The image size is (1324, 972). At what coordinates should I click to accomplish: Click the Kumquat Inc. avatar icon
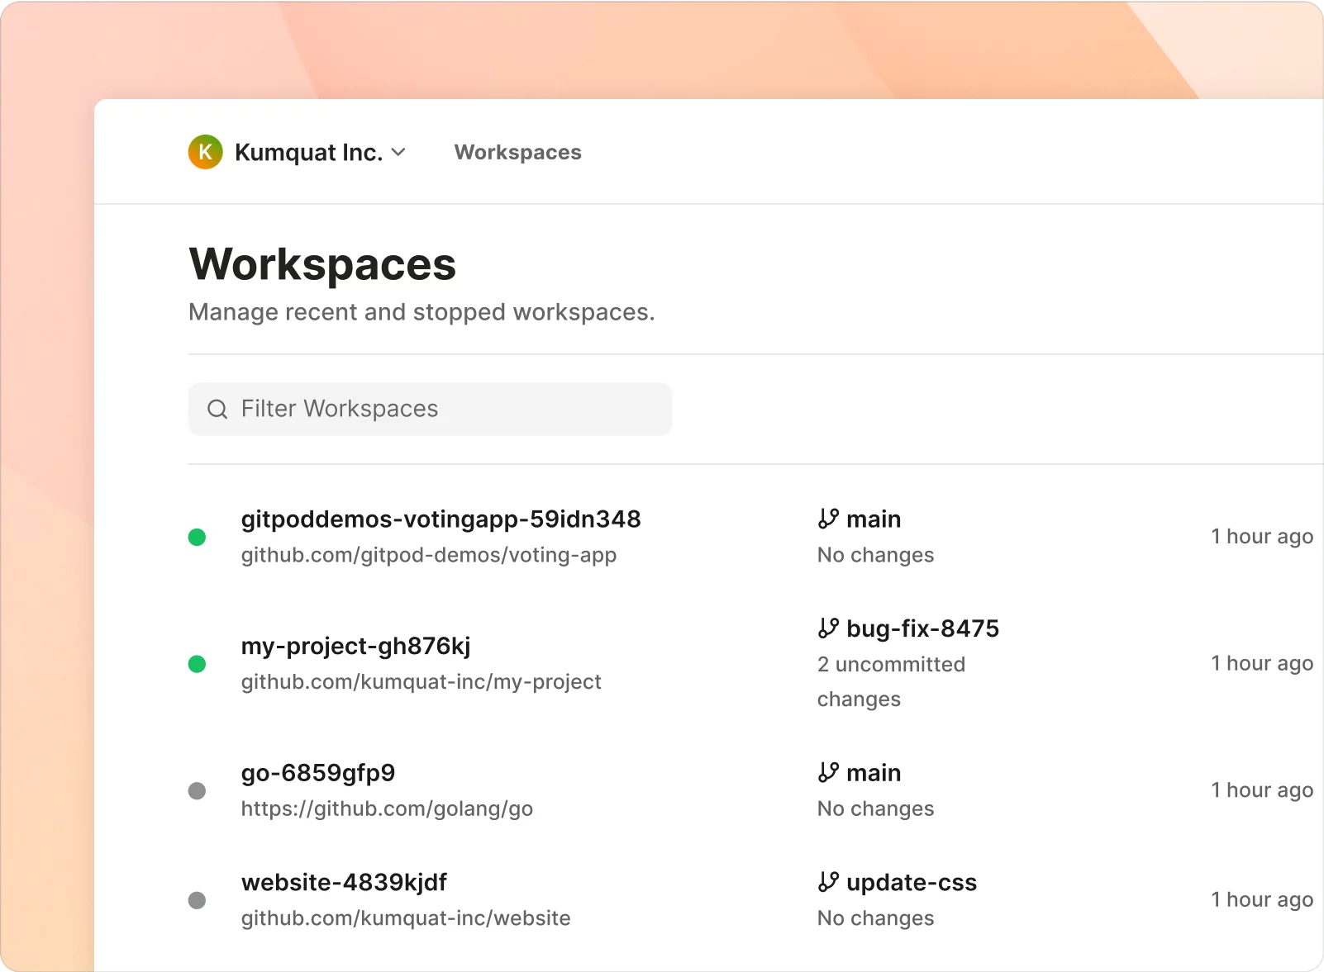[205, 152]
